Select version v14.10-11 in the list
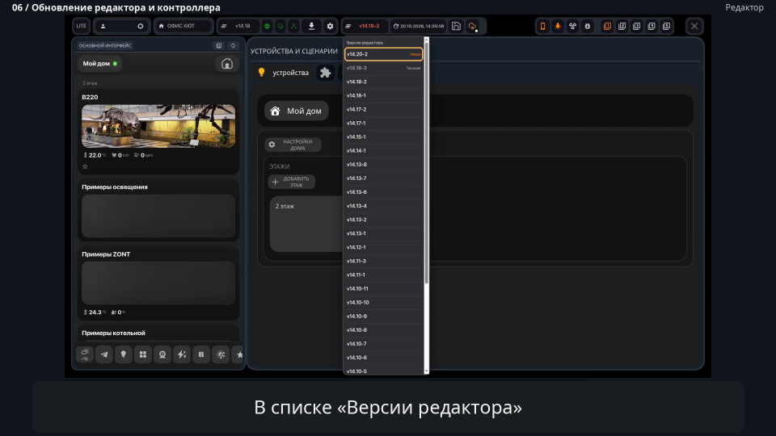 click(x=383, y=288)
